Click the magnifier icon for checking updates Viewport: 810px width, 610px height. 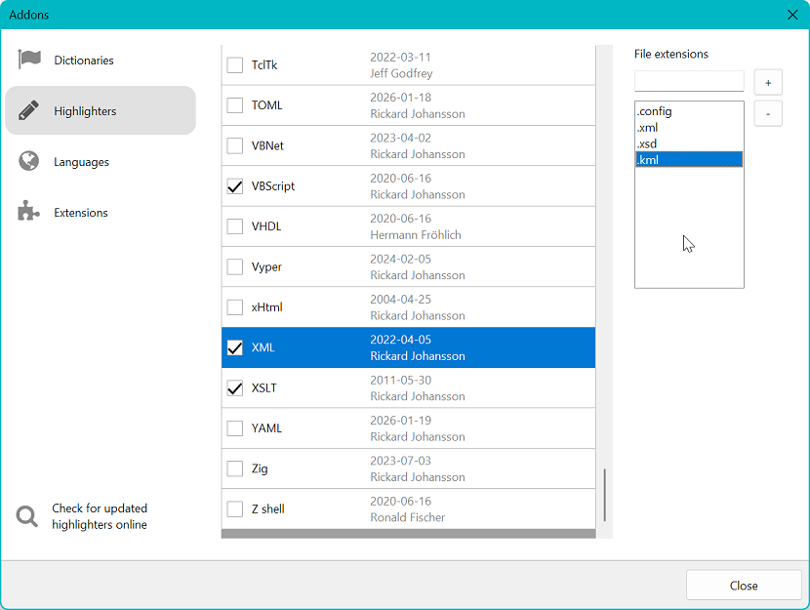tap(27, 516)
